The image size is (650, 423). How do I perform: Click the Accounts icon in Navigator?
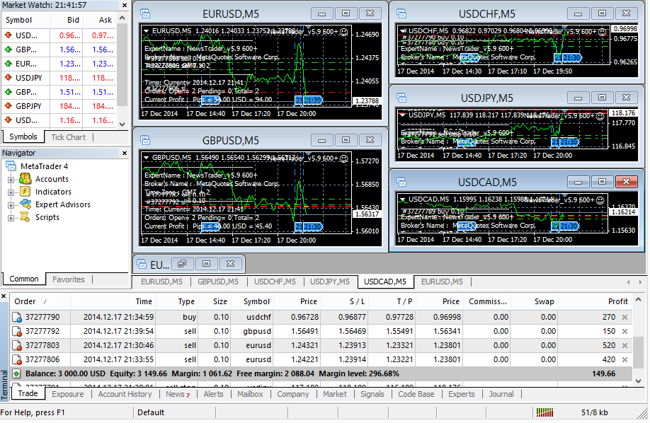tap(25, 180)
